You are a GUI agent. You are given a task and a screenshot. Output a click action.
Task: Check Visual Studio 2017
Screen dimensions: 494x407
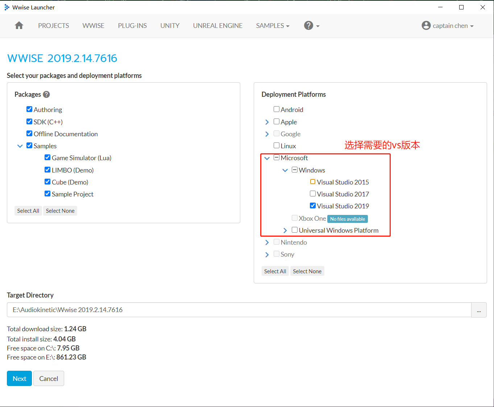click(x=313, y=194)
